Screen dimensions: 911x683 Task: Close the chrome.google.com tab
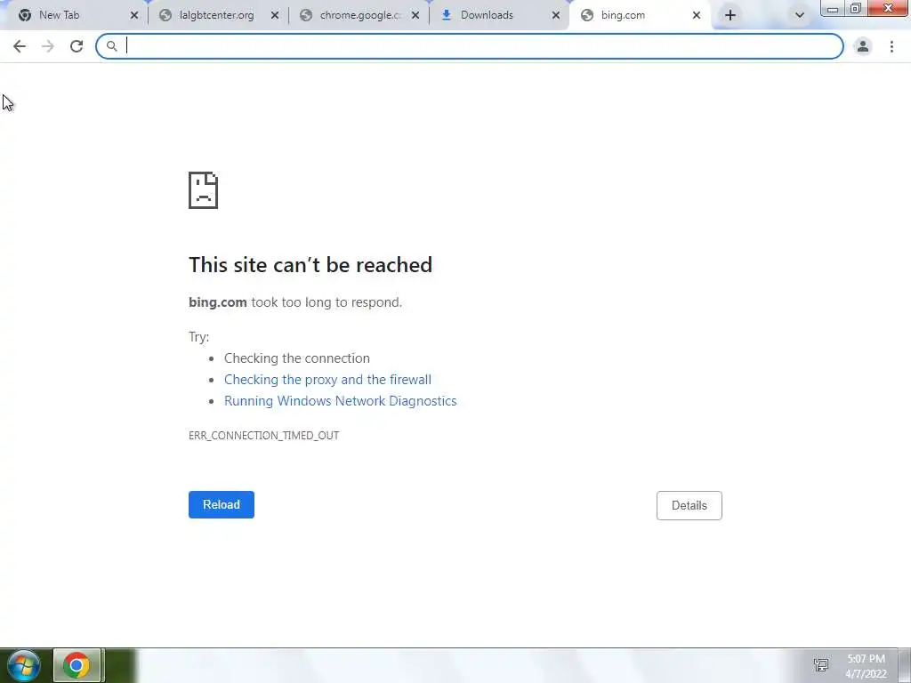pyautogui.click(x=415, y=15)
